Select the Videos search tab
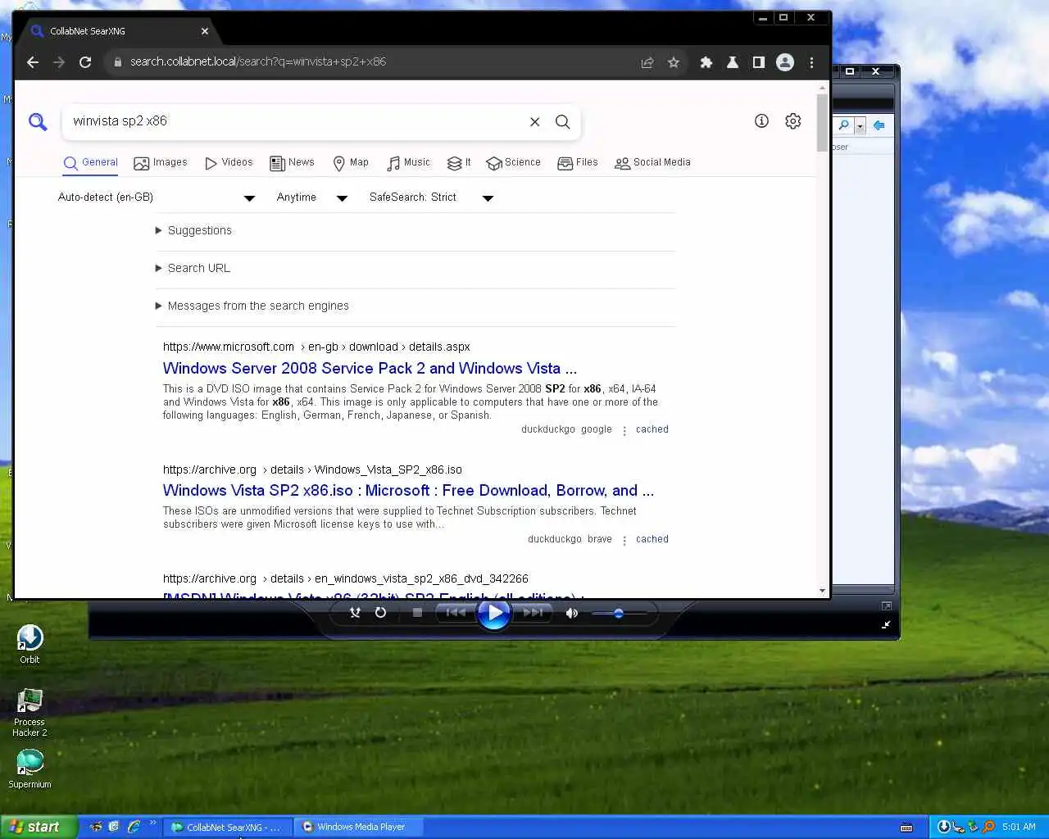Viewport: 1049px width, 839px height. point(229,162)
